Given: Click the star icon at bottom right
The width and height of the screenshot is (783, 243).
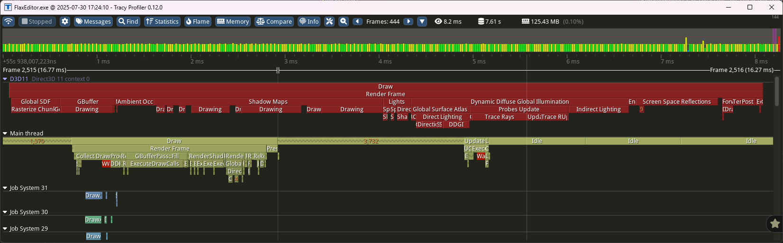Looking at the screenshot, I should coord(775,224).
